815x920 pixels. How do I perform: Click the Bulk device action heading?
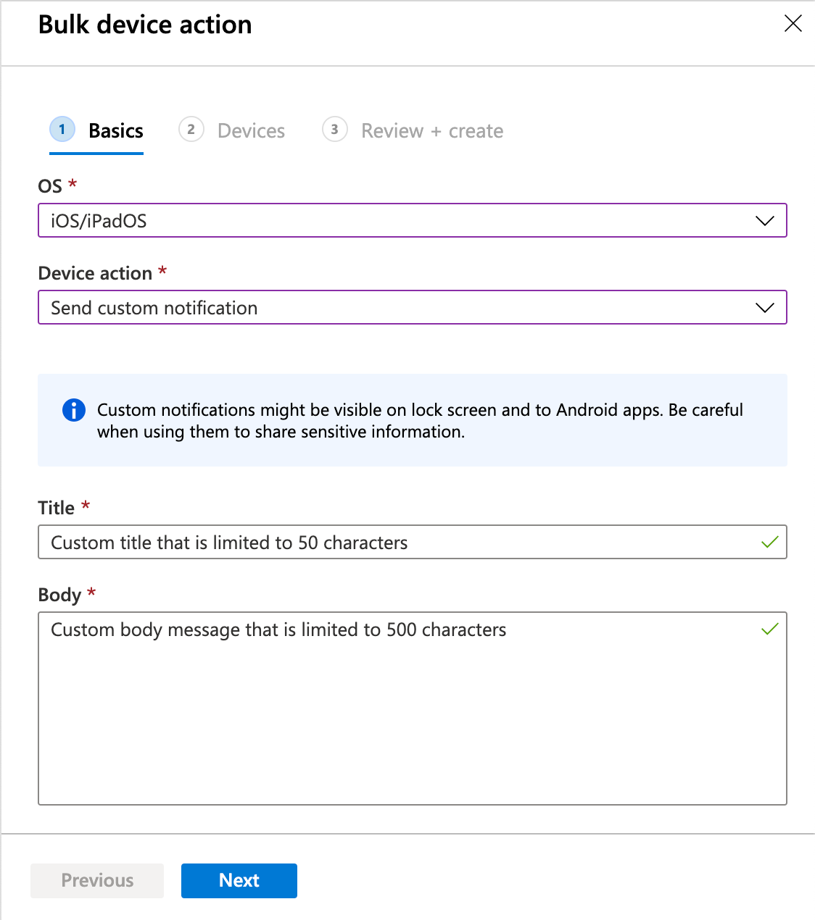click(145, 24)
